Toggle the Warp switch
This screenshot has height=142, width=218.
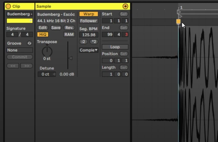coord(89,14)
